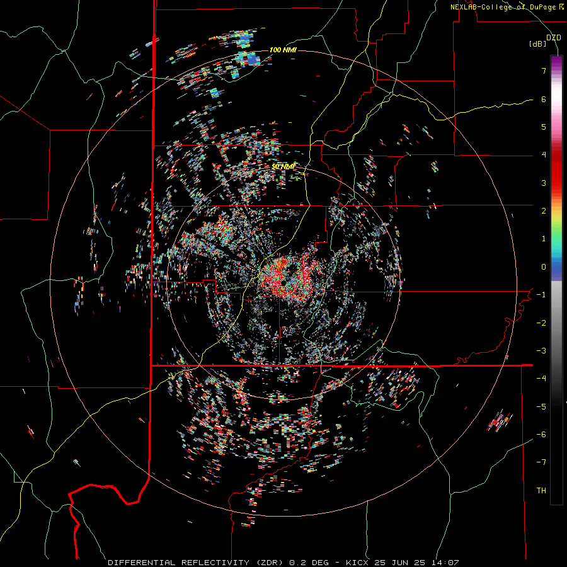Viewport: 567px width, 567px height.
Task: Click the DZD label above the color scale
Action: click(553, 38)
